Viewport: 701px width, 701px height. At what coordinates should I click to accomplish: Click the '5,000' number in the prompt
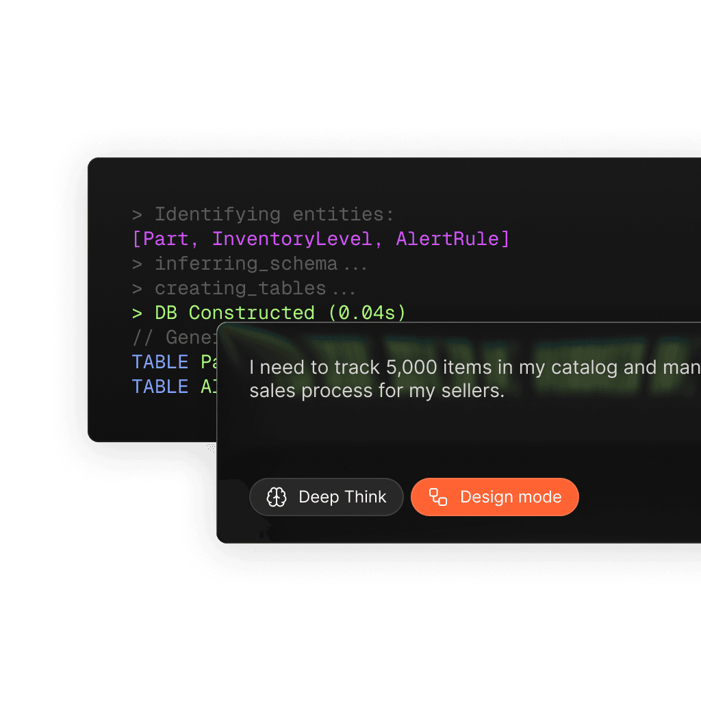coord(411,368)
